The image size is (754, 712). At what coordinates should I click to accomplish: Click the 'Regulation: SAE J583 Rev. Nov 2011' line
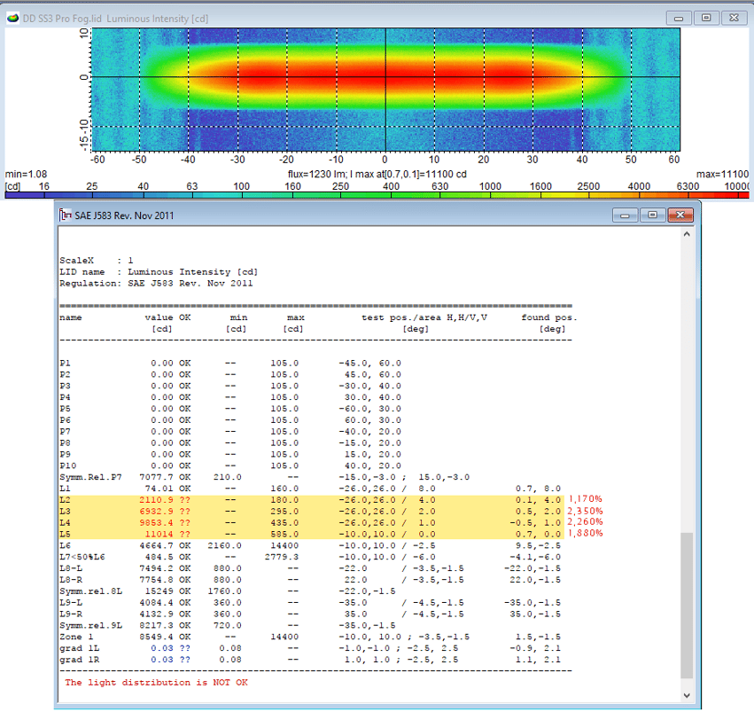[156, 284]
